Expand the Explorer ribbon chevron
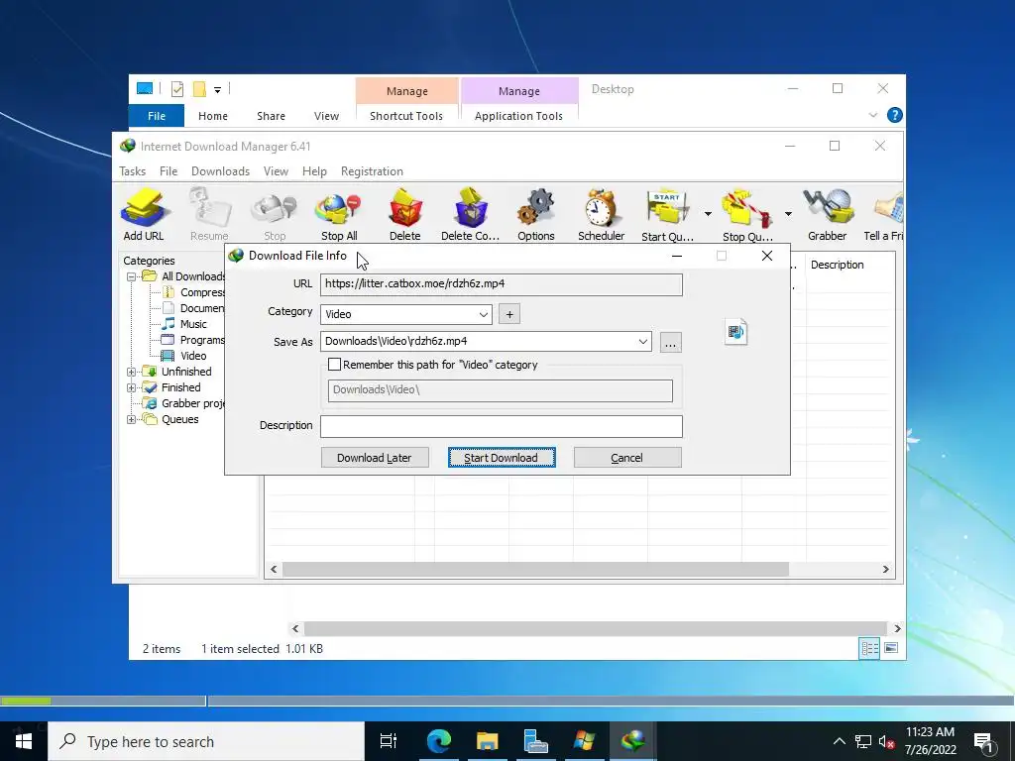 (872, 115)
